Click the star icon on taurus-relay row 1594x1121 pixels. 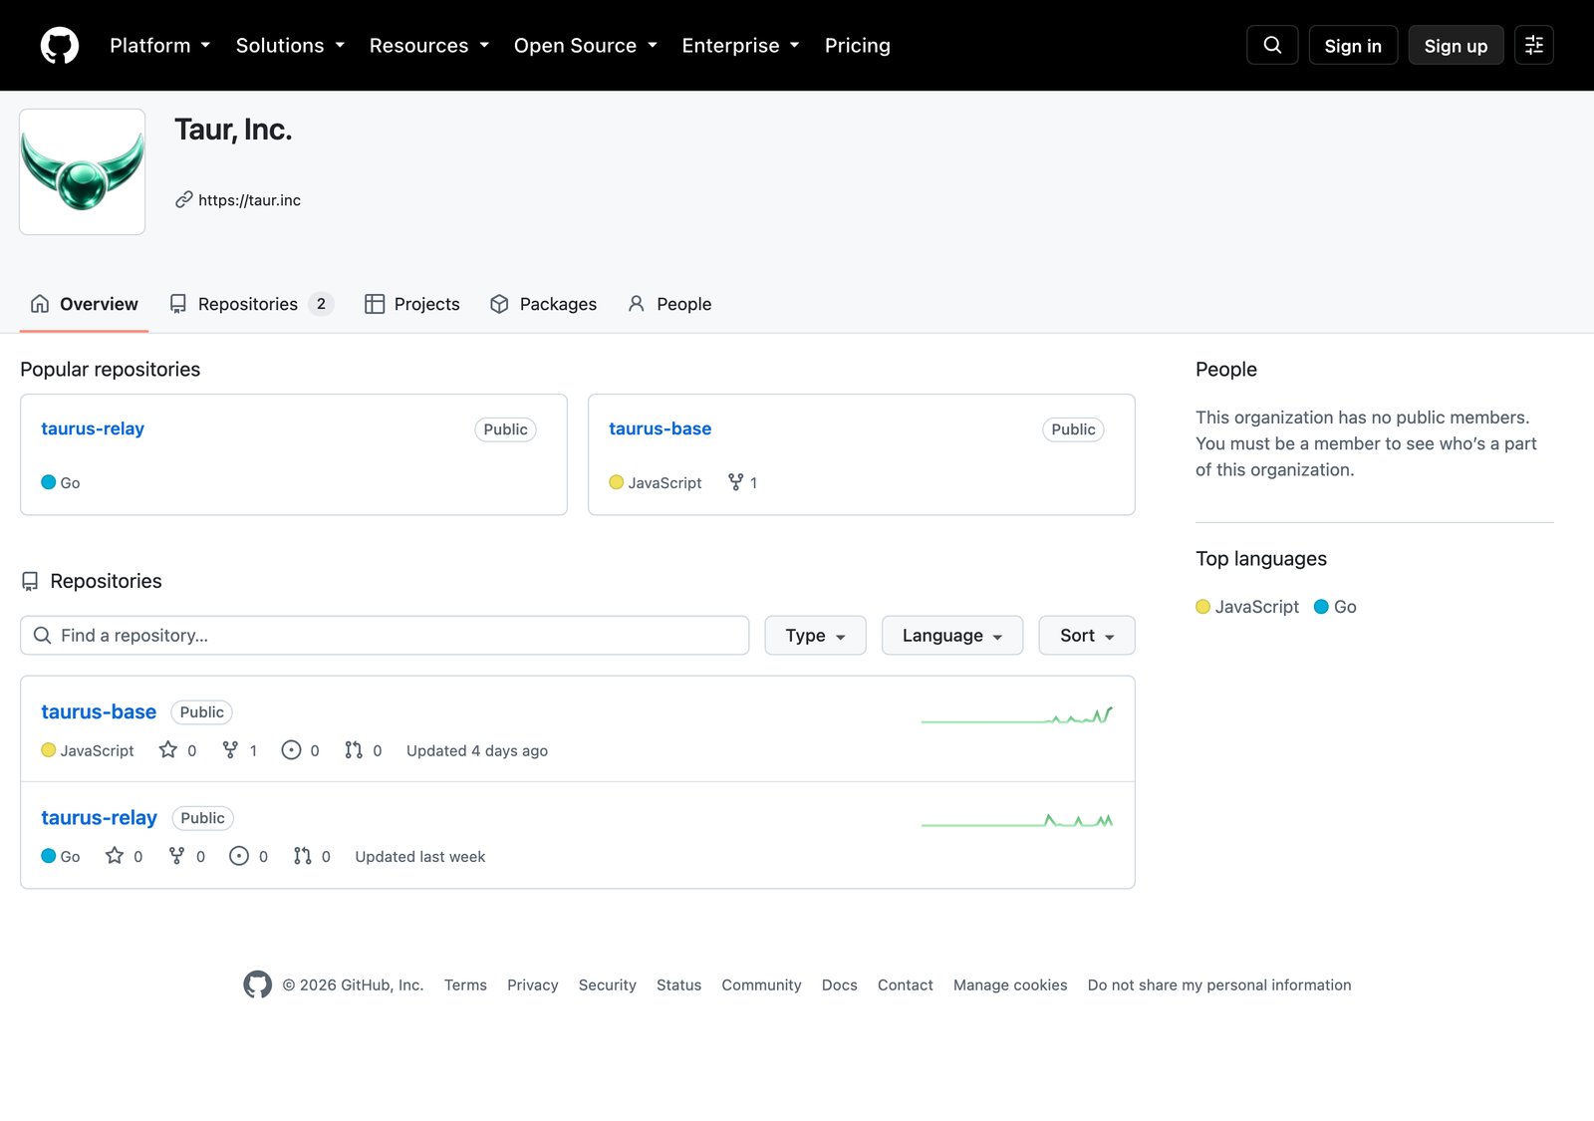pyautogui.click(x=115, y=855)
